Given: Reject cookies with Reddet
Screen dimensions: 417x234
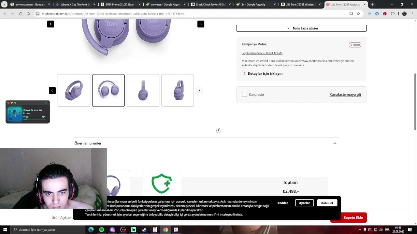Looking at the screenshot, I should (x=282, y=203).
